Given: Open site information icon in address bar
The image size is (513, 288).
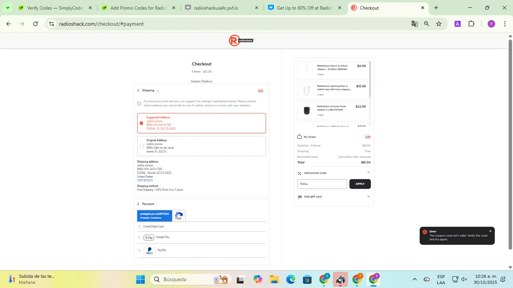Looking at the screenshot, I should pos(52,24).
